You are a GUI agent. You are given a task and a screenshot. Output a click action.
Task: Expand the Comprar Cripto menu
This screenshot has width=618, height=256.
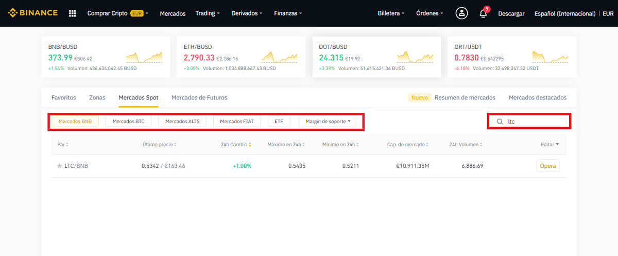117,13
